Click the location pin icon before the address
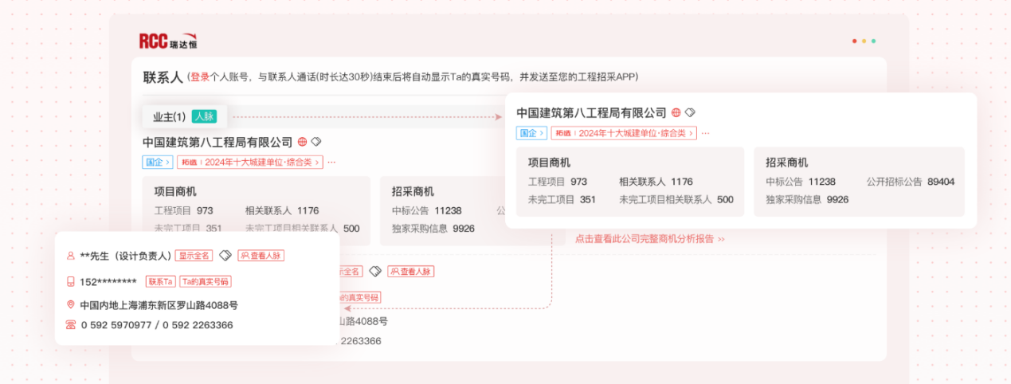The height and width of the screenshot is (384, 1011). [71, 304]
